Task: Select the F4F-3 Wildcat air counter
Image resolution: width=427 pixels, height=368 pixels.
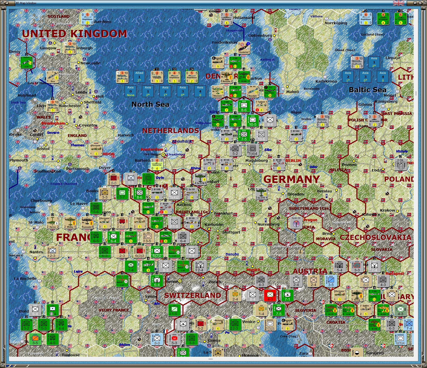Action: coord(148,266)
